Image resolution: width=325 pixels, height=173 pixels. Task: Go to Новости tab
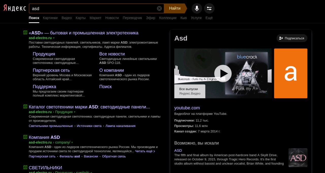tap(112, 18)
